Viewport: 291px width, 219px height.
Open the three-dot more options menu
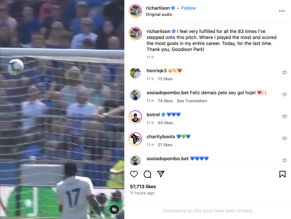pos(282,11)
